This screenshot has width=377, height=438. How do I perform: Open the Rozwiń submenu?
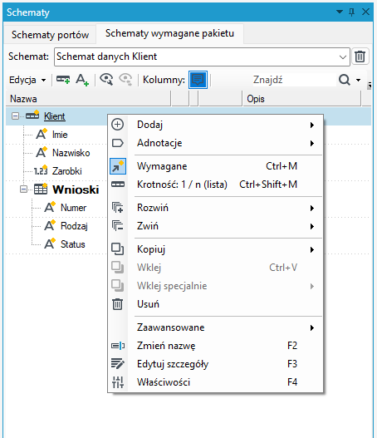click(215, 208)
